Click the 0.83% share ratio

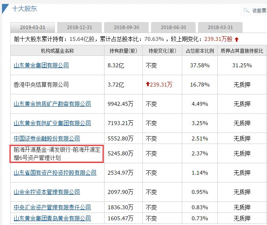tap(200, 207)
